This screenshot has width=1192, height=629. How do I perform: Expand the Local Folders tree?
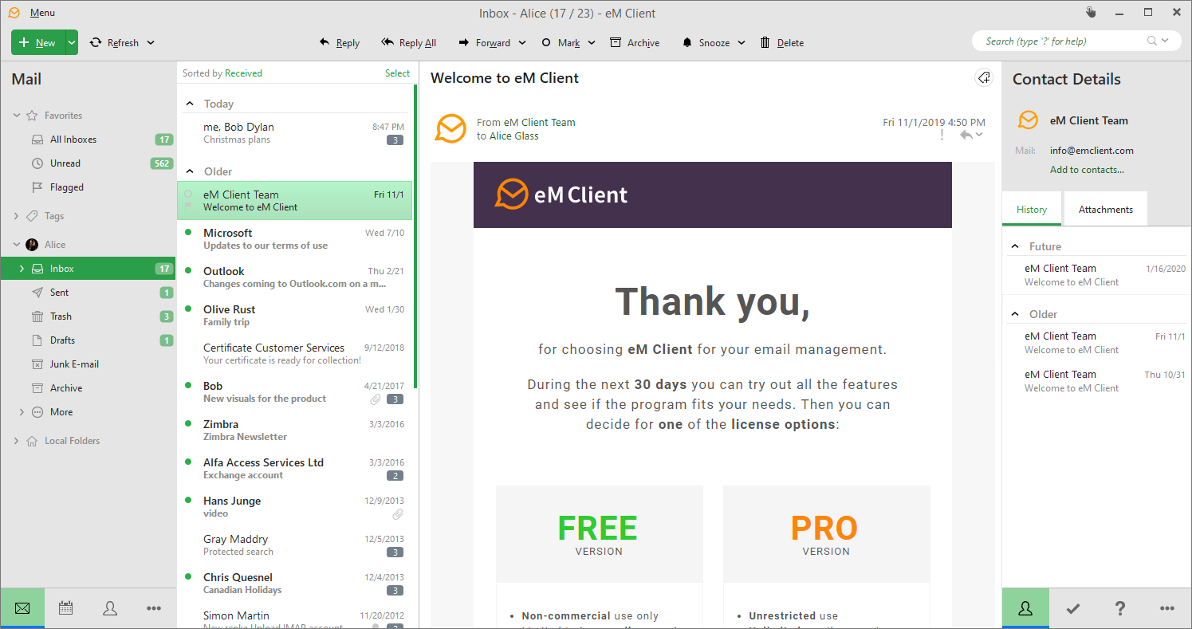pos(17,441)
